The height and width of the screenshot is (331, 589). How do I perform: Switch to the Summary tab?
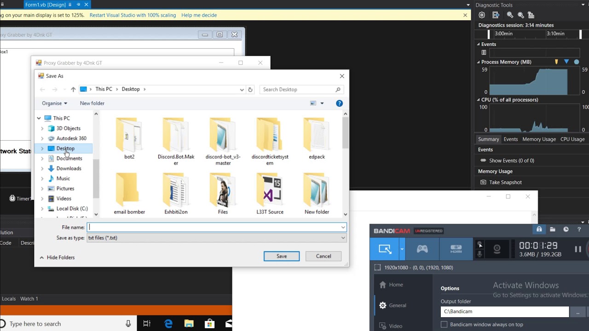point(488,139)
